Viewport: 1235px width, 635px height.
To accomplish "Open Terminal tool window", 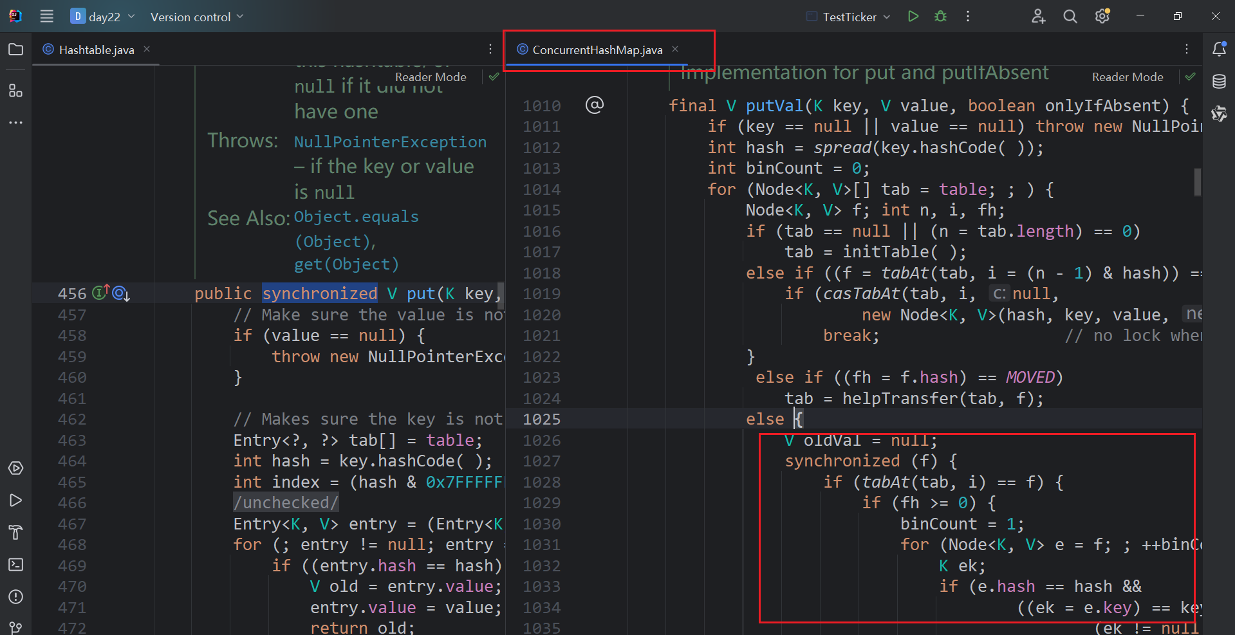I will pyautogui.click(x=15, y=565).
